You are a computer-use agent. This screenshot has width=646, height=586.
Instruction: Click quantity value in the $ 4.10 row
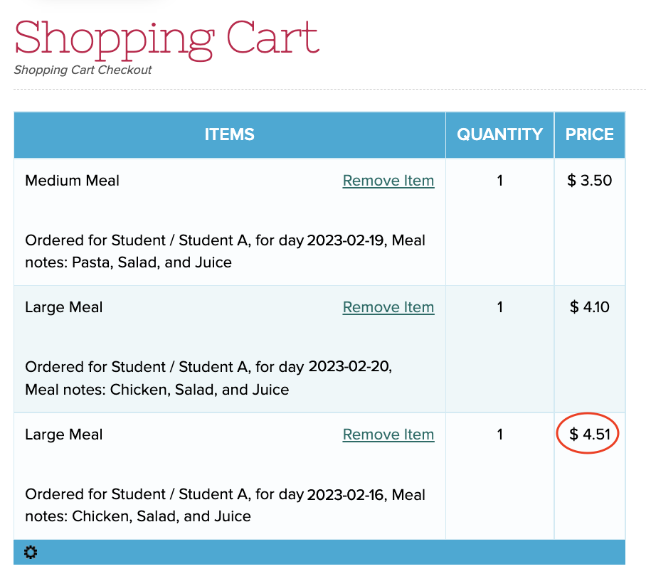(499, 307)
